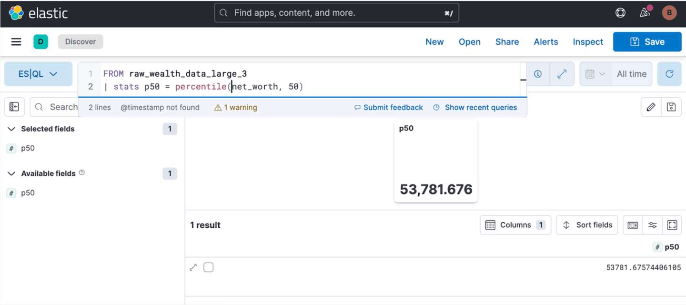Collapse the Selected fields section
Screen dimensions: 686x305
point(12,129)
